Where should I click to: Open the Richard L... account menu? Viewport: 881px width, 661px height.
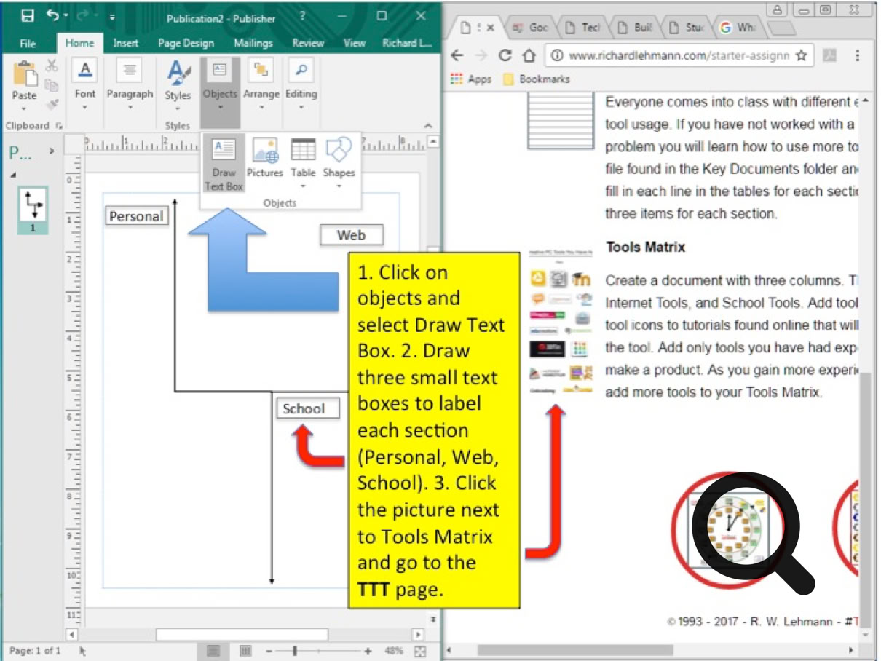(x=407, y=43)
